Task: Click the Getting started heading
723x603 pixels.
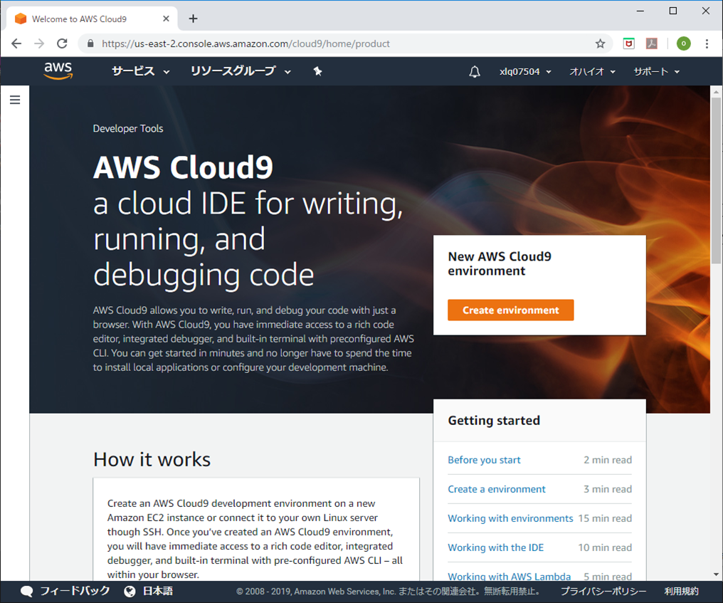Action: pos(494,420)
